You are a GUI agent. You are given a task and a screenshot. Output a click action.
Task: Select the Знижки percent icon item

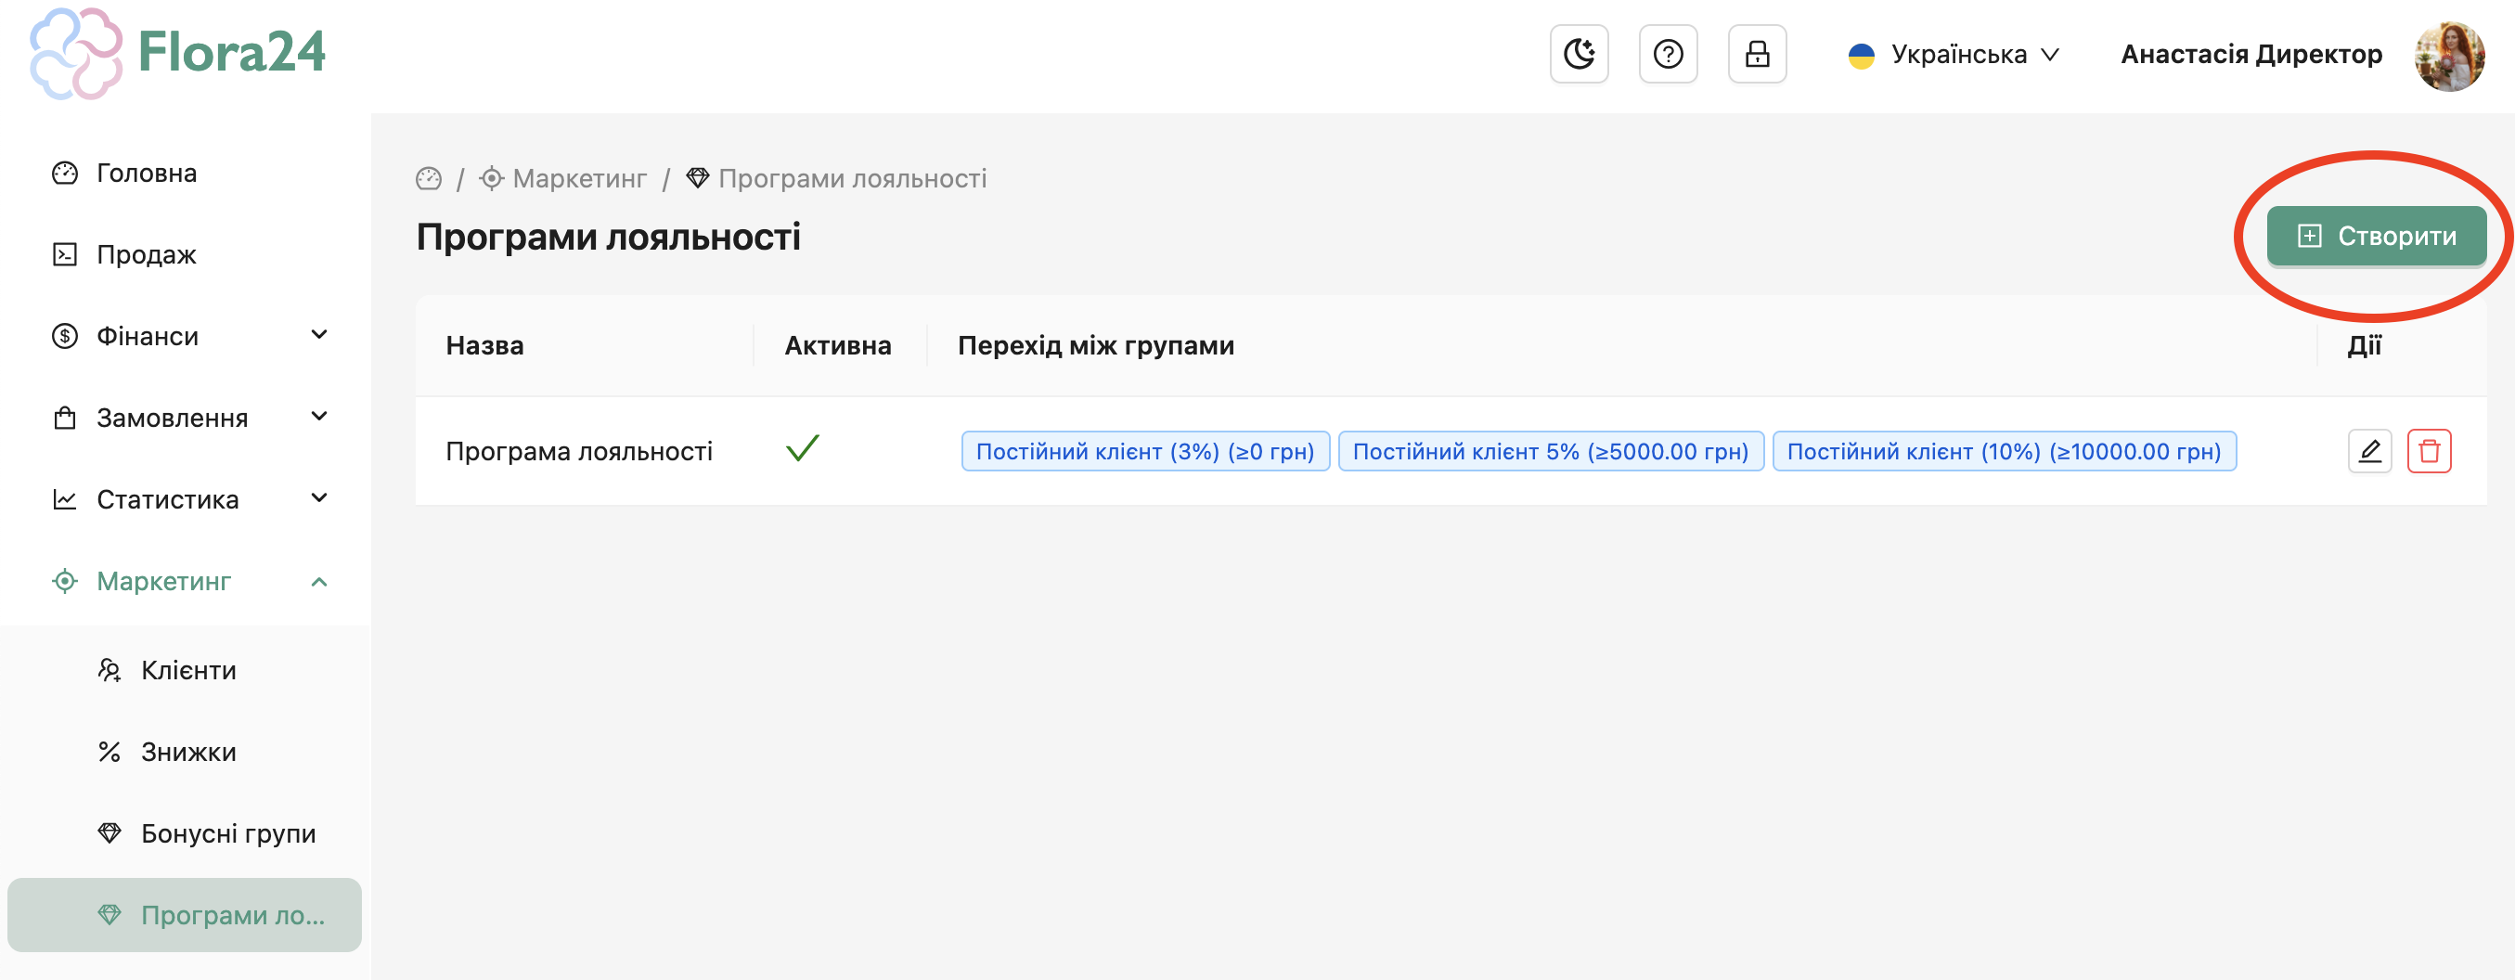click(110, 752)
